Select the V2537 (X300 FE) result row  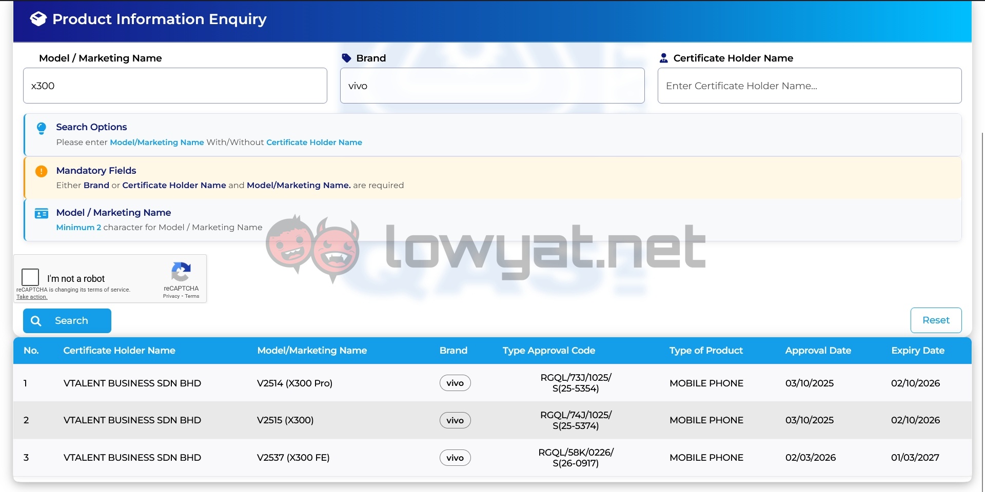pos(293,457)
